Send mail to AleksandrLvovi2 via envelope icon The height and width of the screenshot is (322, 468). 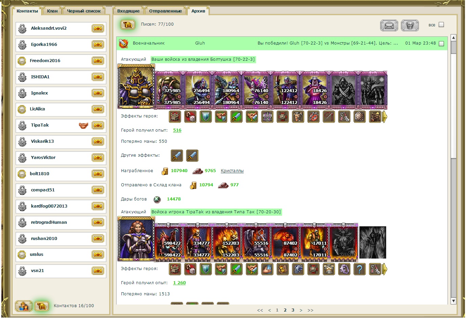click(98, 28)
